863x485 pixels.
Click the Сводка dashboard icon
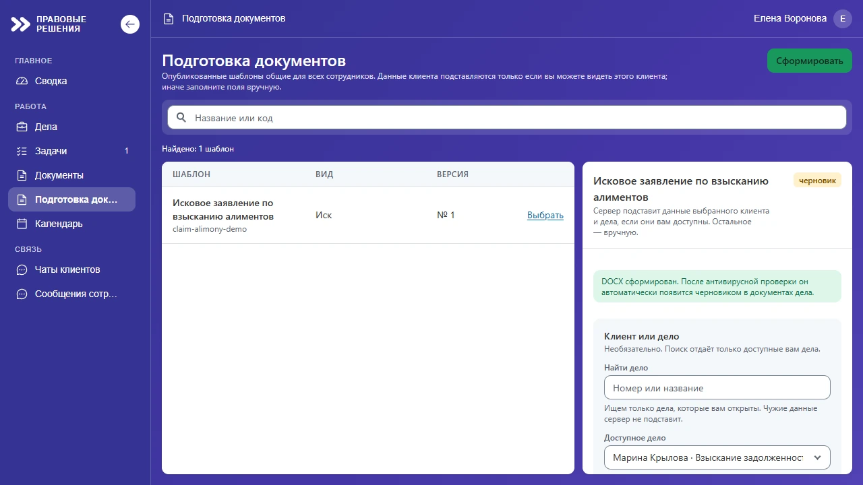[22, 81]
